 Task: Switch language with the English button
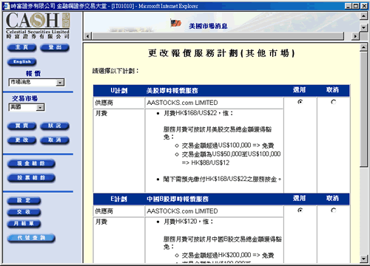[x=22, y=61]
